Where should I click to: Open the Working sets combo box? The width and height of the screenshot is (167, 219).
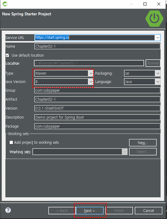pyautogui.click(x=80, y=152)
